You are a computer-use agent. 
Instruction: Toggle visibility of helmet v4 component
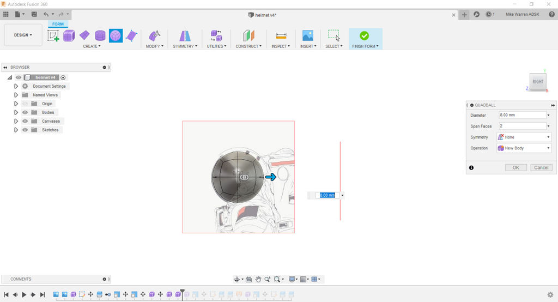(18, 77)
